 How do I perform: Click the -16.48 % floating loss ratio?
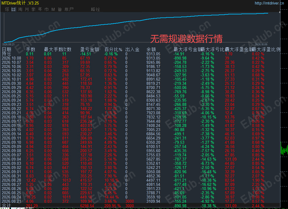(x=208, y=172)
